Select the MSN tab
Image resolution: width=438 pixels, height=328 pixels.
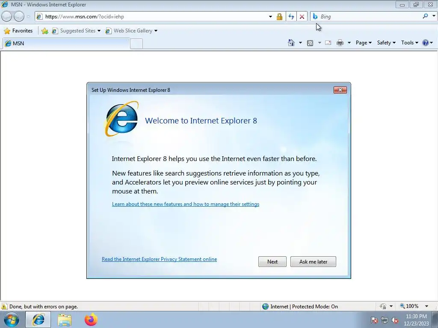(66, 43)
